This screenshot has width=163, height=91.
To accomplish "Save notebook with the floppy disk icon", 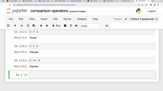I will tap(8, 26).
